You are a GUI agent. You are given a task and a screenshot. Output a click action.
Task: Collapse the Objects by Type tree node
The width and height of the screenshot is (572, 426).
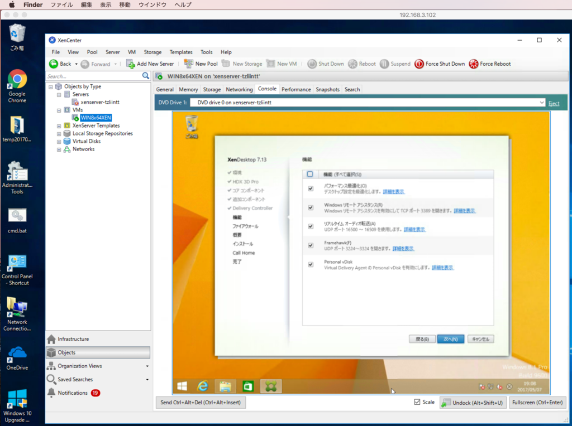click(x=51, y=86)
